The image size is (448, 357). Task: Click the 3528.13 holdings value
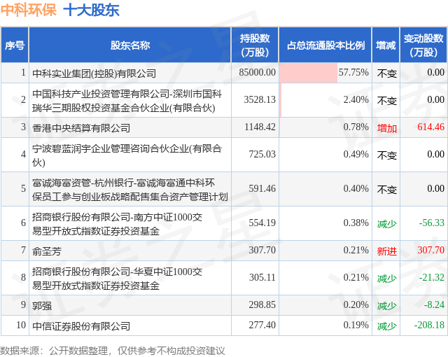click(260, 99)
